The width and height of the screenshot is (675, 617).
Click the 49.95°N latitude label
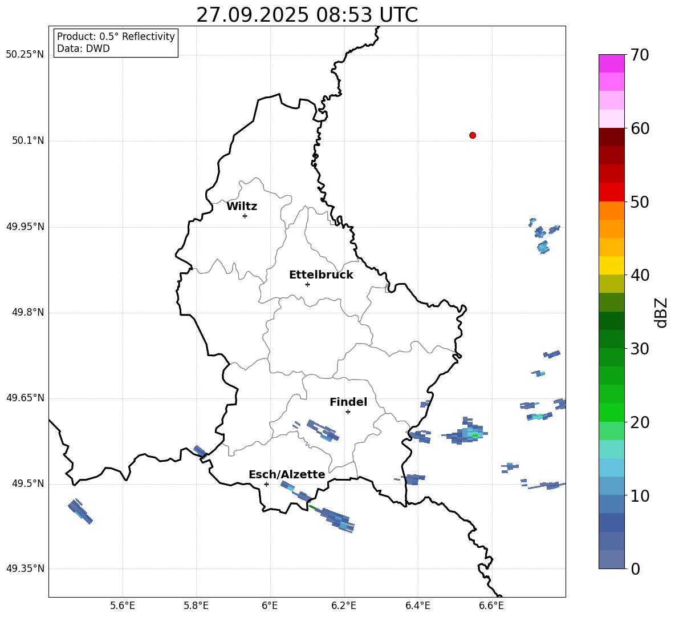25,226
